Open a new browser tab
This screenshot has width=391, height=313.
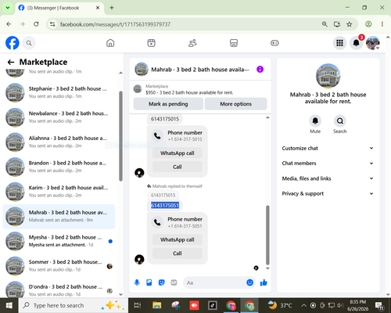coord(112,8)
